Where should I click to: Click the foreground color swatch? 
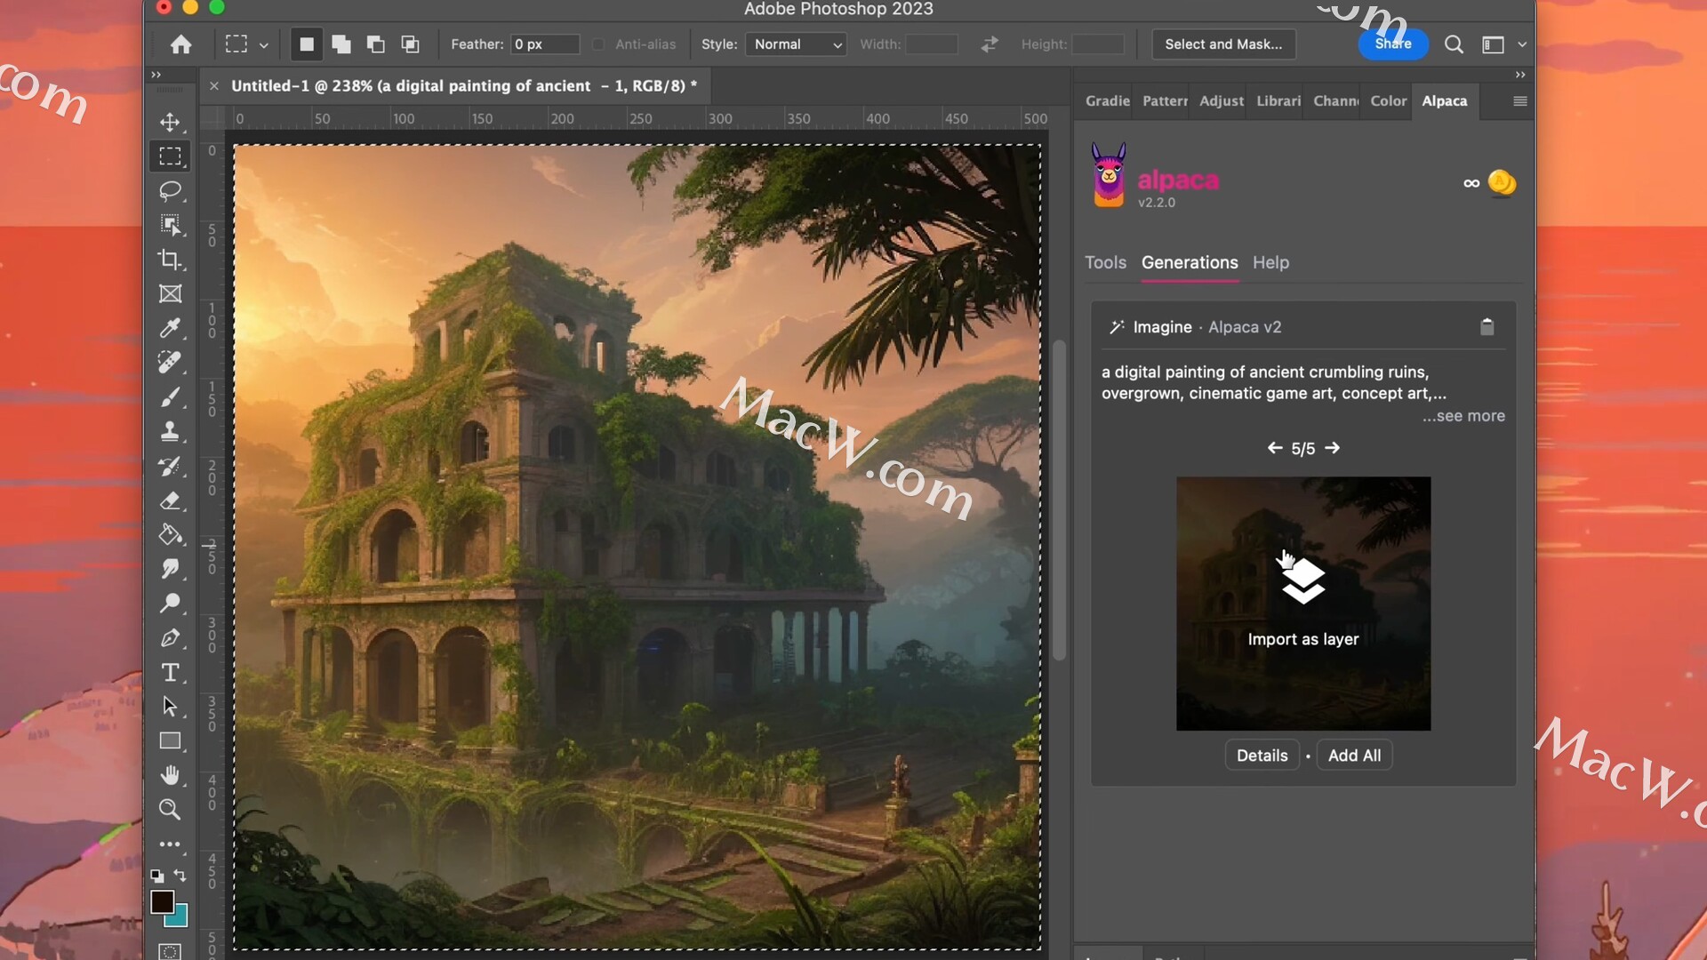coord(161,901)
